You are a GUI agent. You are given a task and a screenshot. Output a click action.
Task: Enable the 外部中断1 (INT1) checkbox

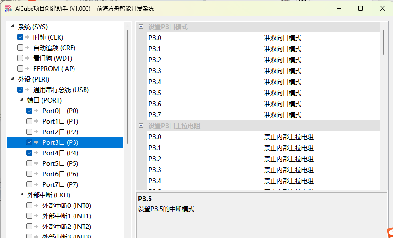(x=29, y=216)
